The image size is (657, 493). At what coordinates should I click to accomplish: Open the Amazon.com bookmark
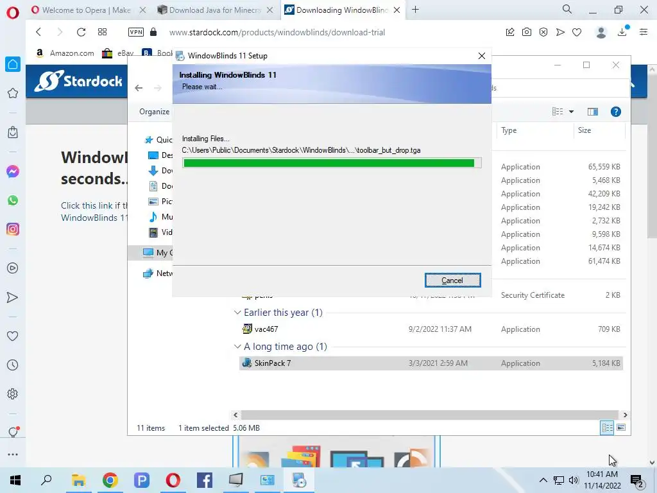pyautogui.click(x=65, y=53)
